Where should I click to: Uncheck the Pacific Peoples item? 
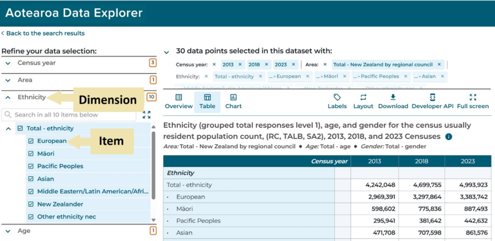click(31, 166)
